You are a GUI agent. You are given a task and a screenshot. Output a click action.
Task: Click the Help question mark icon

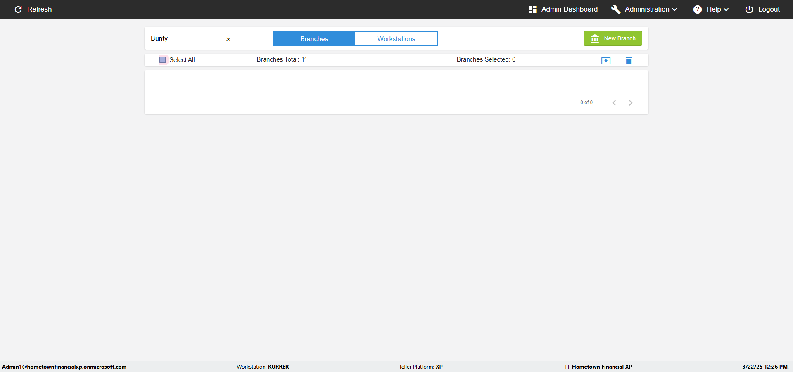point(698,9)
